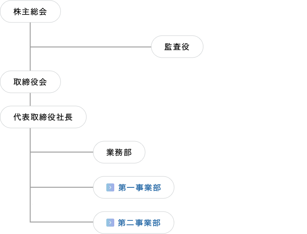The image size is (307, 234).
Task: Click the 取締役会 text label
Action: 30,82
